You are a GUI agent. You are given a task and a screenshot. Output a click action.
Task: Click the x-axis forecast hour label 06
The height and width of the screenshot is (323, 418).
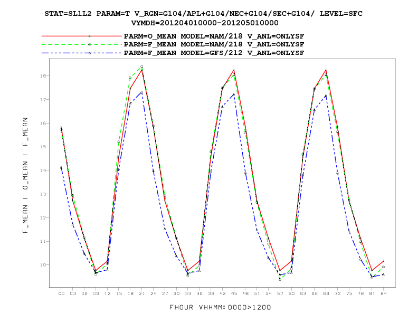point(84,293)
